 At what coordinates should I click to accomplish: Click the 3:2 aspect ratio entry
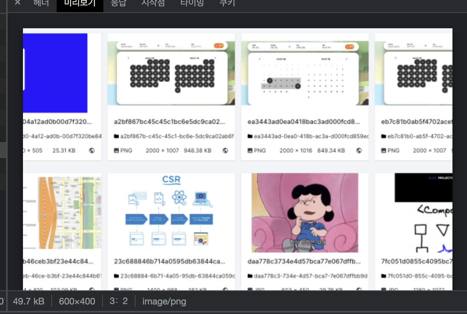(119, 301)
